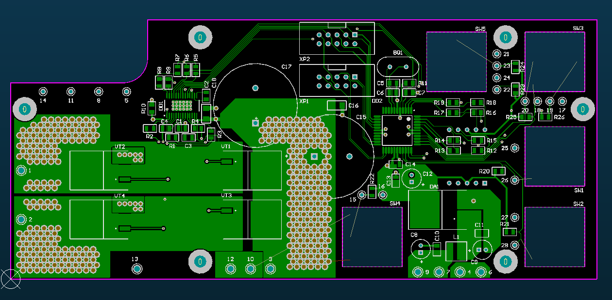Select the SW1 switch footprint outline

[x=555, y=157]
